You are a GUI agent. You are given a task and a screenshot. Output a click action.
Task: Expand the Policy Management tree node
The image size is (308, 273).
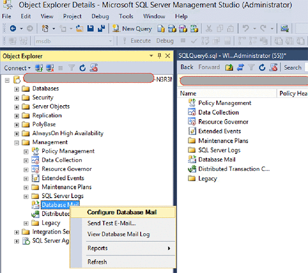26,151
